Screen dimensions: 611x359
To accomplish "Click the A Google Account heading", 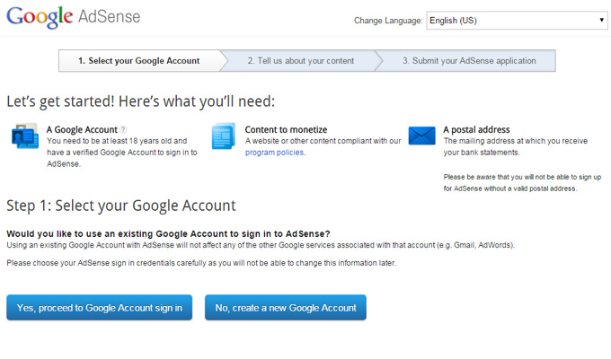I will point(82,129).
